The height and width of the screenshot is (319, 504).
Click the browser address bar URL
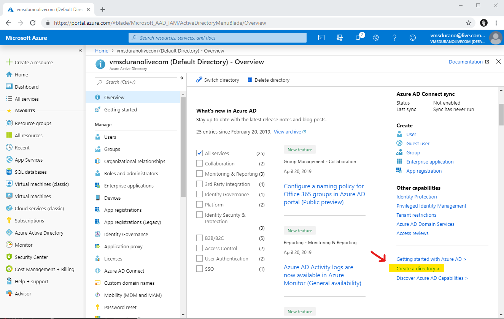coord(160,23)
